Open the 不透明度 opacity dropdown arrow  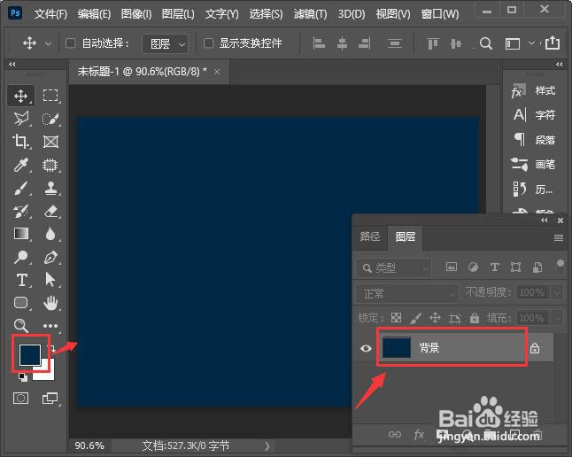pyautogui.click(x=557, y=292)
